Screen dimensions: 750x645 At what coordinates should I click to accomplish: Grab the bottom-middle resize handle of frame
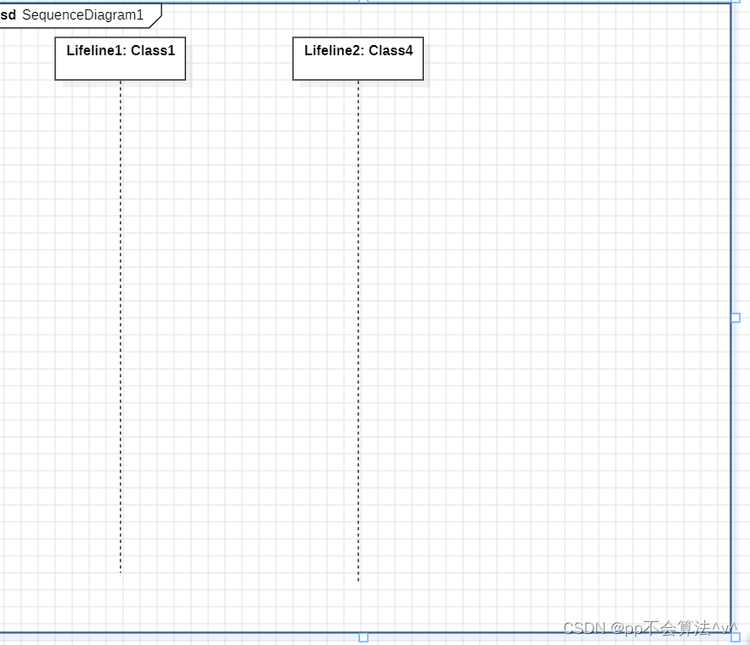click(x=364, y=637)
